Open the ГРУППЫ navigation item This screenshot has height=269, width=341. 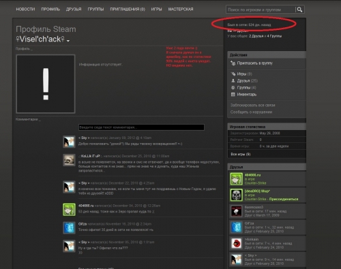click(x=95, y=10)
